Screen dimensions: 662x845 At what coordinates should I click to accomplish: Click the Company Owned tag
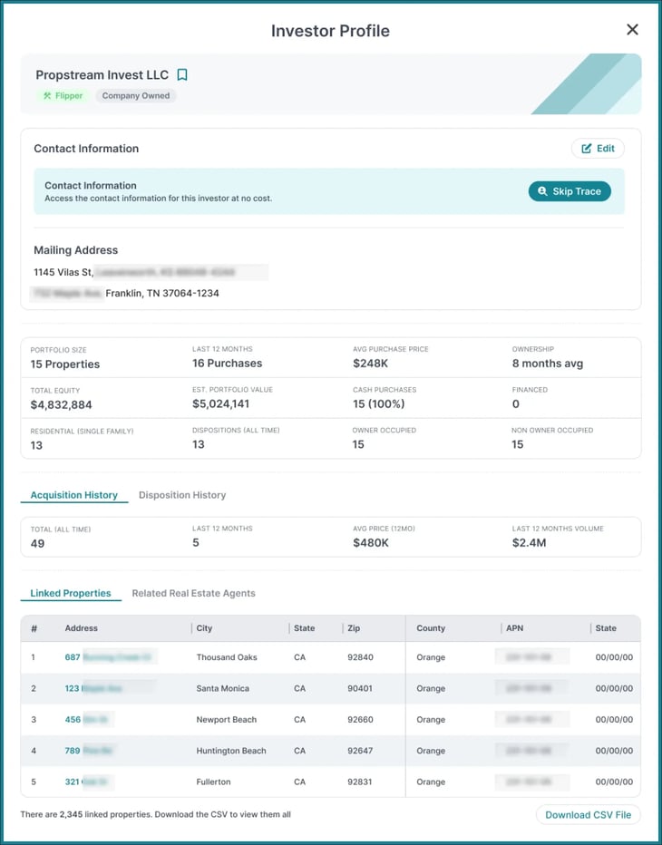(x=136, y=96)
